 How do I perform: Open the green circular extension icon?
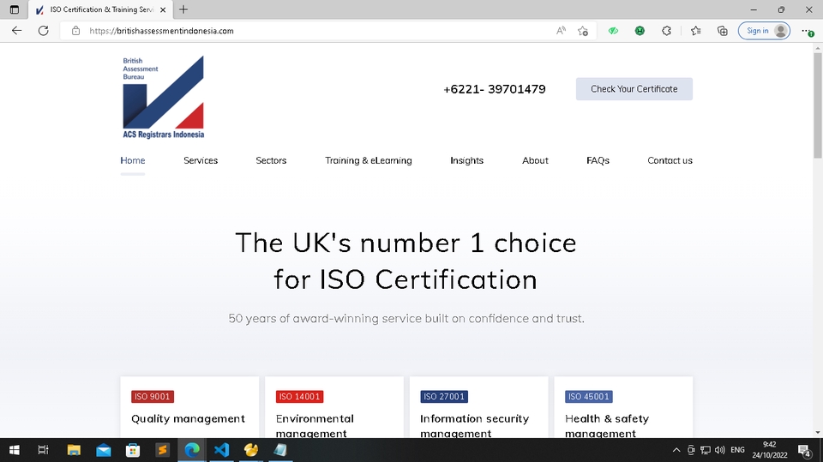coord(640,31)
